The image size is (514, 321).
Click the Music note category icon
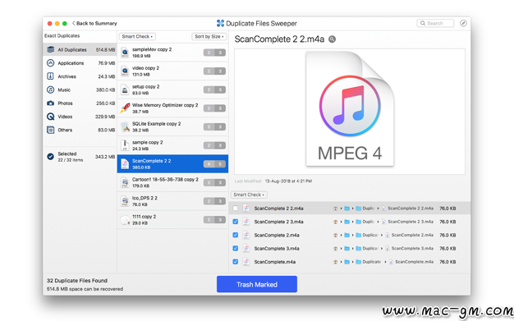coord(50,89)
